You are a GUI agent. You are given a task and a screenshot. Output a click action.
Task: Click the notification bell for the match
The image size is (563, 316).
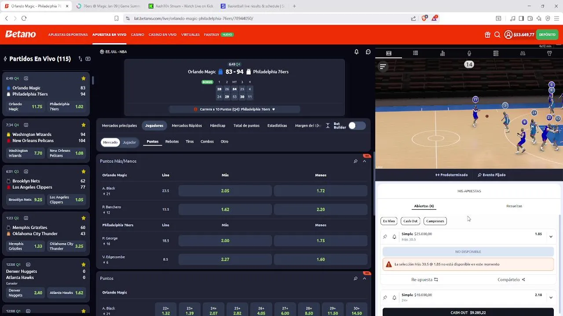click(x=356, y=52)
